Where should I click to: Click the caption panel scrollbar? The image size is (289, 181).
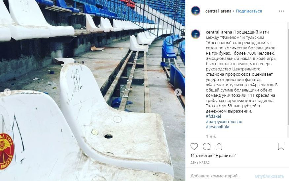288,77
